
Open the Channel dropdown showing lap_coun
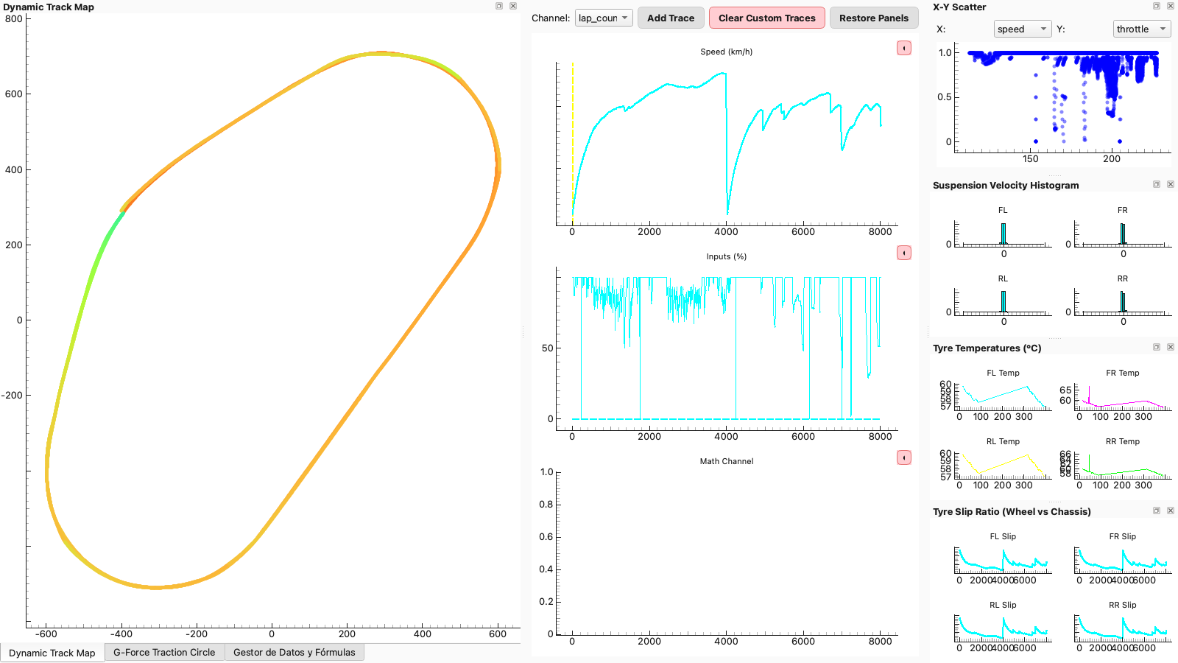click(604, 18)
